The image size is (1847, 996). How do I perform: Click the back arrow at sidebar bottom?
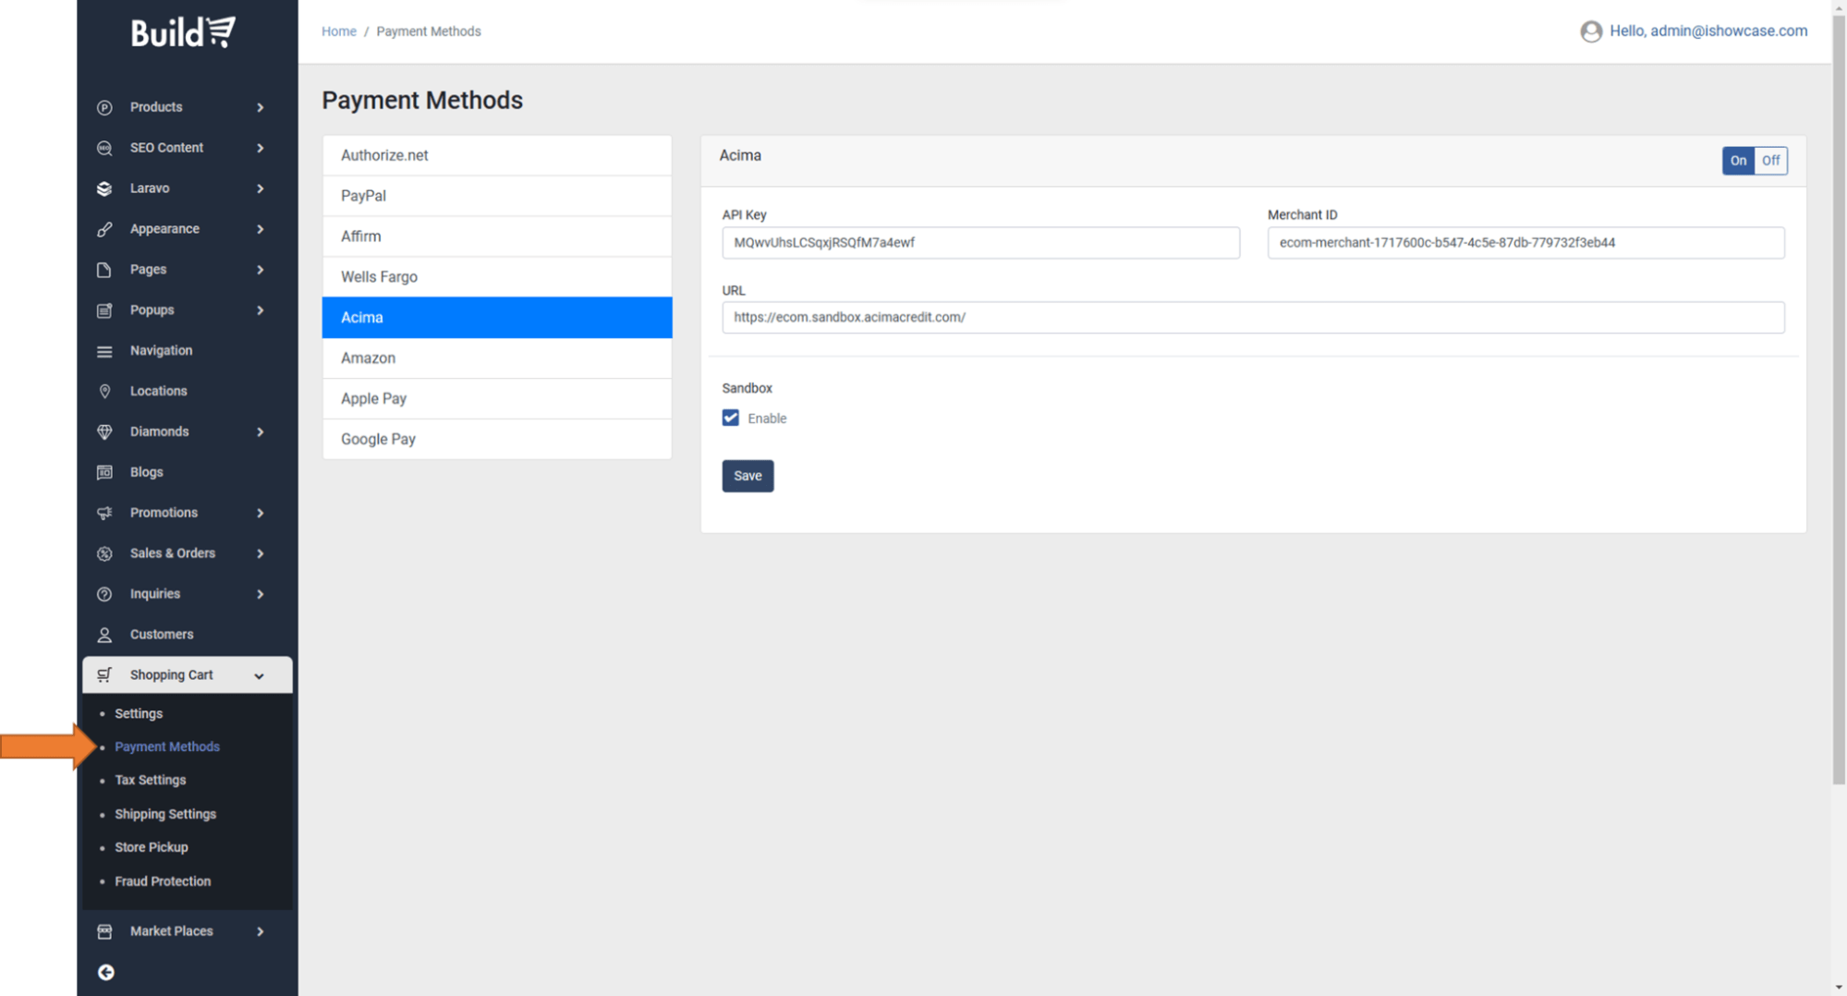pos(105,972)
